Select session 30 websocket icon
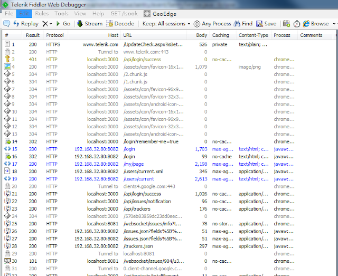 [7, 261]
